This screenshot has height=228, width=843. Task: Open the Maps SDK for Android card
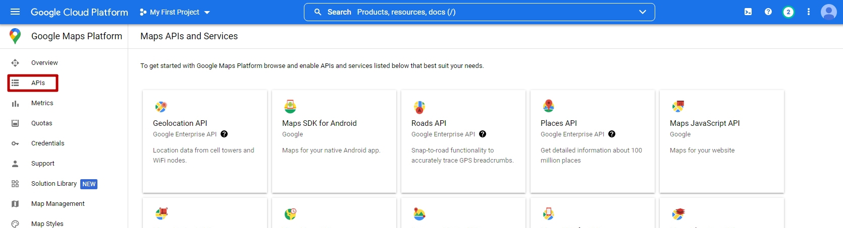(x=334, y=141)
